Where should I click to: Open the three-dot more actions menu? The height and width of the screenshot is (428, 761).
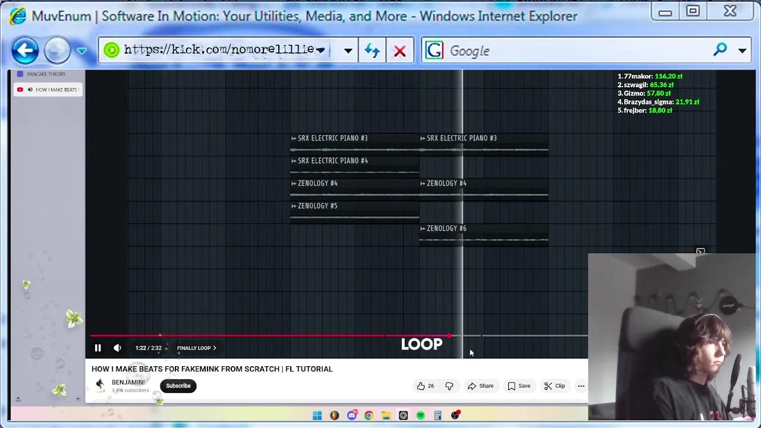(x=581, y=386)
